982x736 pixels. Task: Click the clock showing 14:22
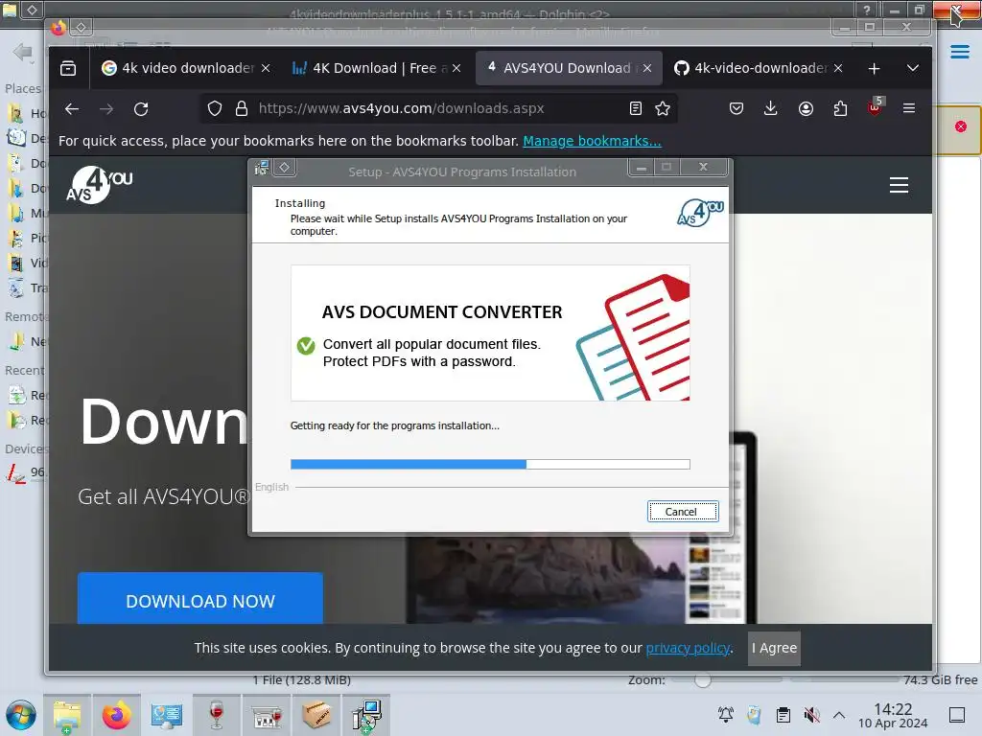893,708
